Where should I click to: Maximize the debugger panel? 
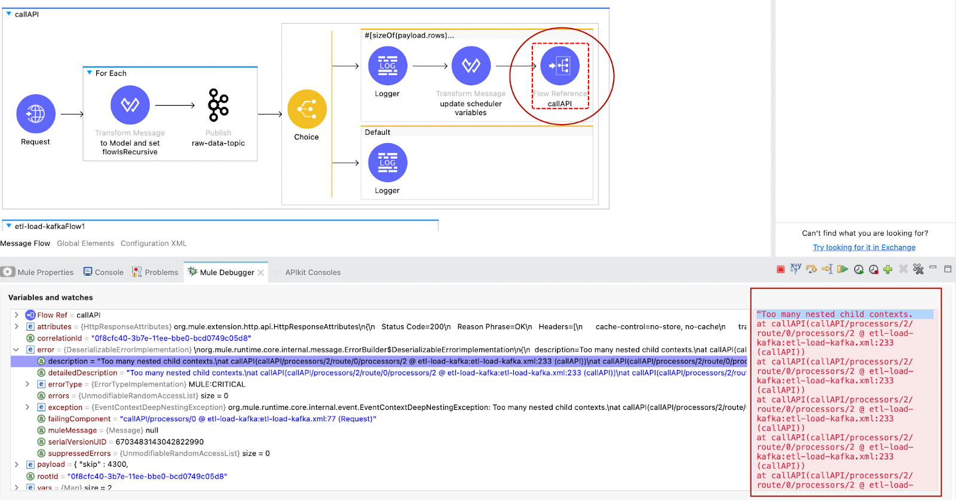(948, 269)
